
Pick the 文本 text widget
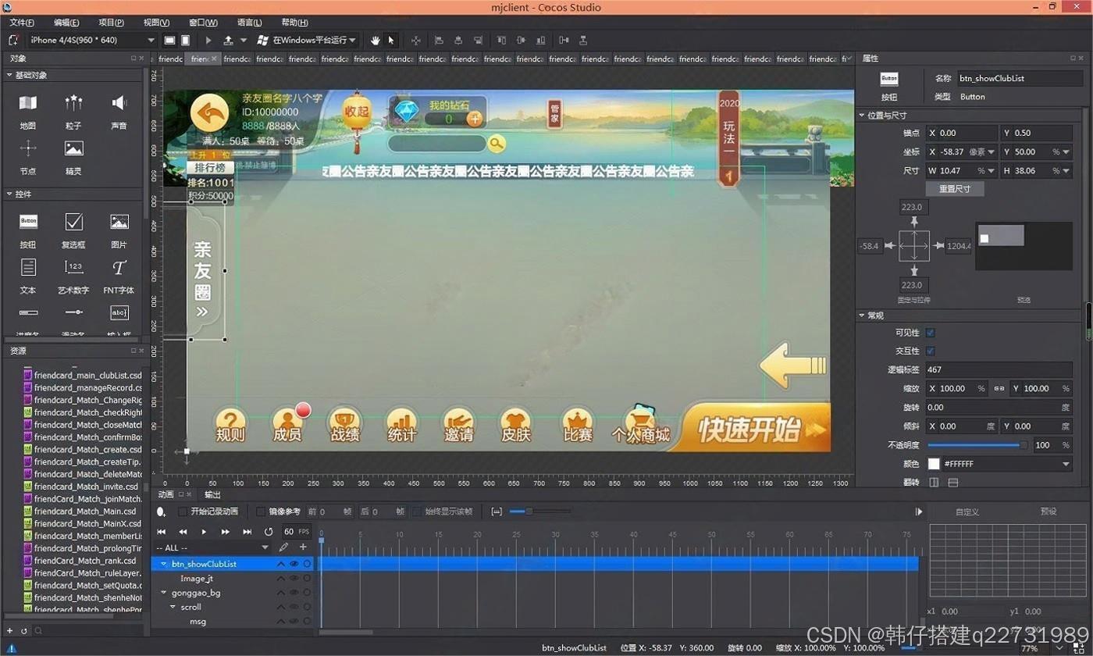tap(28, 276)
